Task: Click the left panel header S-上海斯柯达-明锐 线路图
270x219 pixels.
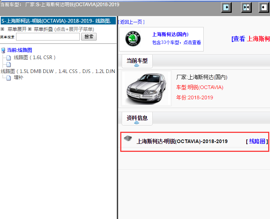Action: [x=58, y=21]
